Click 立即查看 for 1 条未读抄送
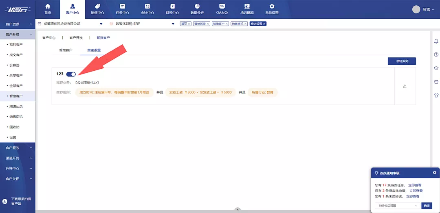440x213 pixels. click(413, 196)
